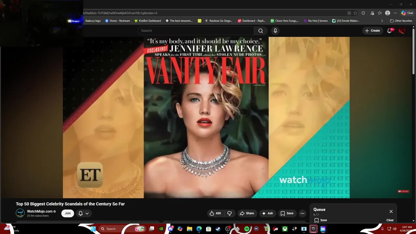Dislike the video
Screen dimensions: 416x234
point(229,213)
